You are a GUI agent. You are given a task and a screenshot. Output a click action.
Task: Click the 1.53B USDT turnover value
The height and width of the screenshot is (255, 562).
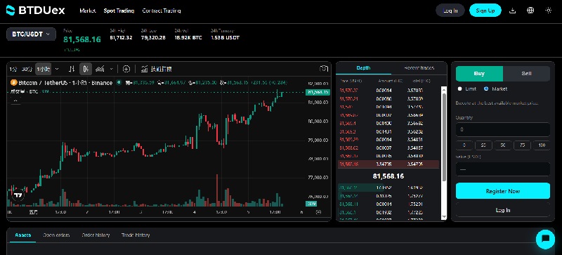coord(225,37)
